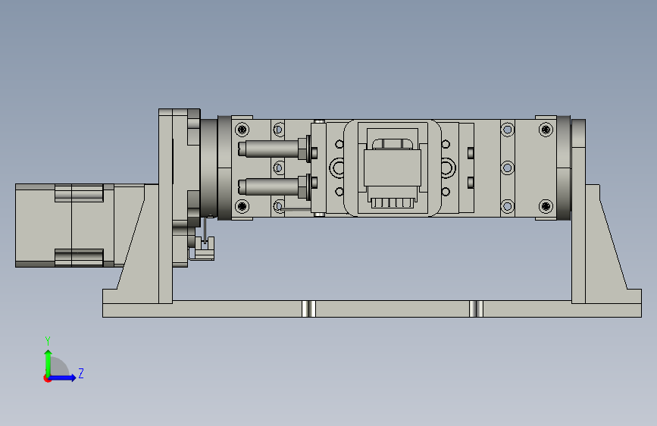Screen dimensions: 657x426
Task: Select the top-left countersunk screw on fixture
Action: click(242, 130)
